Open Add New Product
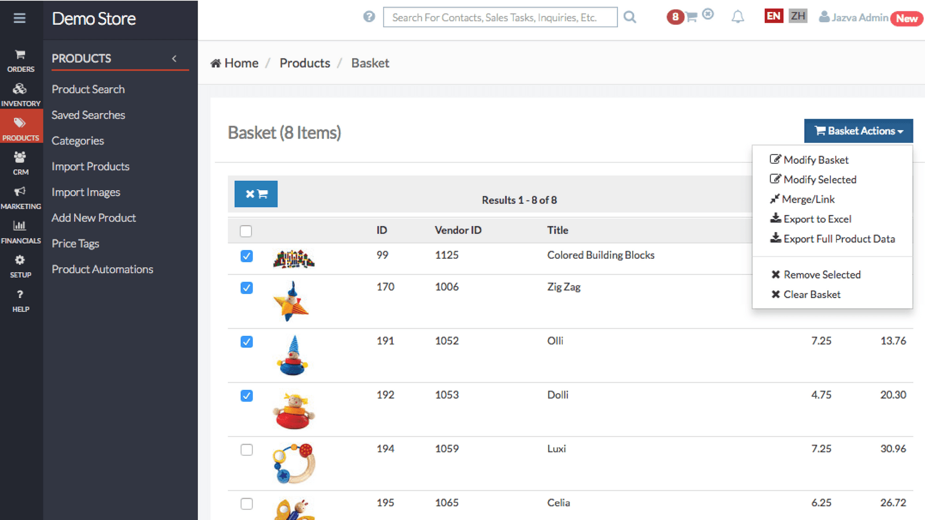 94,218
